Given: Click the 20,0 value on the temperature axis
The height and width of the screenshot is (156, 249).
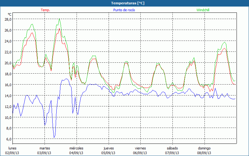Looking at the screenshot, I should (x=8, y=63).
